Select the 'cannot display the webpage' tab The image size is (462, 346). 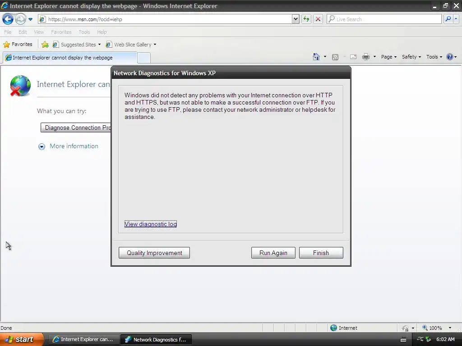(70, 58)
